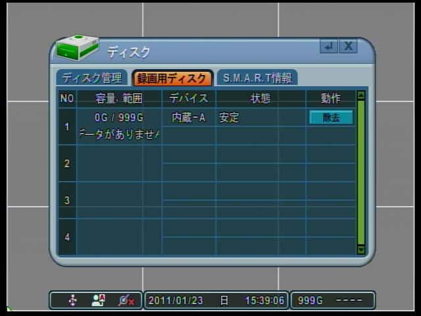Click the time 15:39:06 in status bar

coord(264,300)
